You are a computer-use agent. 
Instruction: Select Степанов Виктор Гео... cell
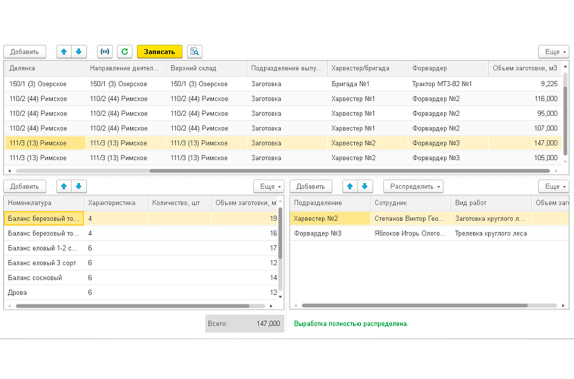tap(410, 219)
